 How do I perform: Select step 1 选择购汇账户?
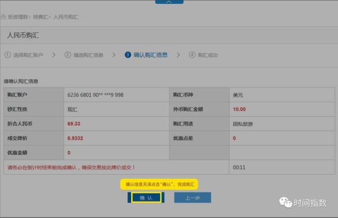pyautogui.click(x=24, y=55)
